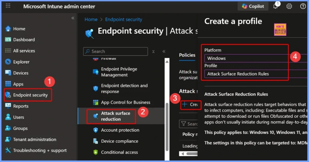
Task: Select Device compliance menu item
Action: coord(119,141)
